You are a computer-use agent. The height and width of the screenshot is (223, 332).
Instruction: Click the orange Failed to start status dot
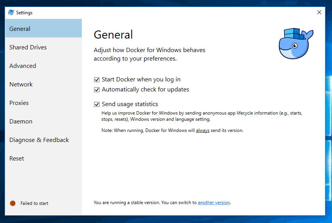(13, 203)
